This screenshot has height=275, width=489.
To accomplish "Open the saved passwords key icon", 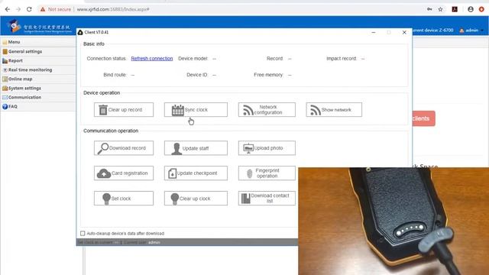I will coord(429,9).
